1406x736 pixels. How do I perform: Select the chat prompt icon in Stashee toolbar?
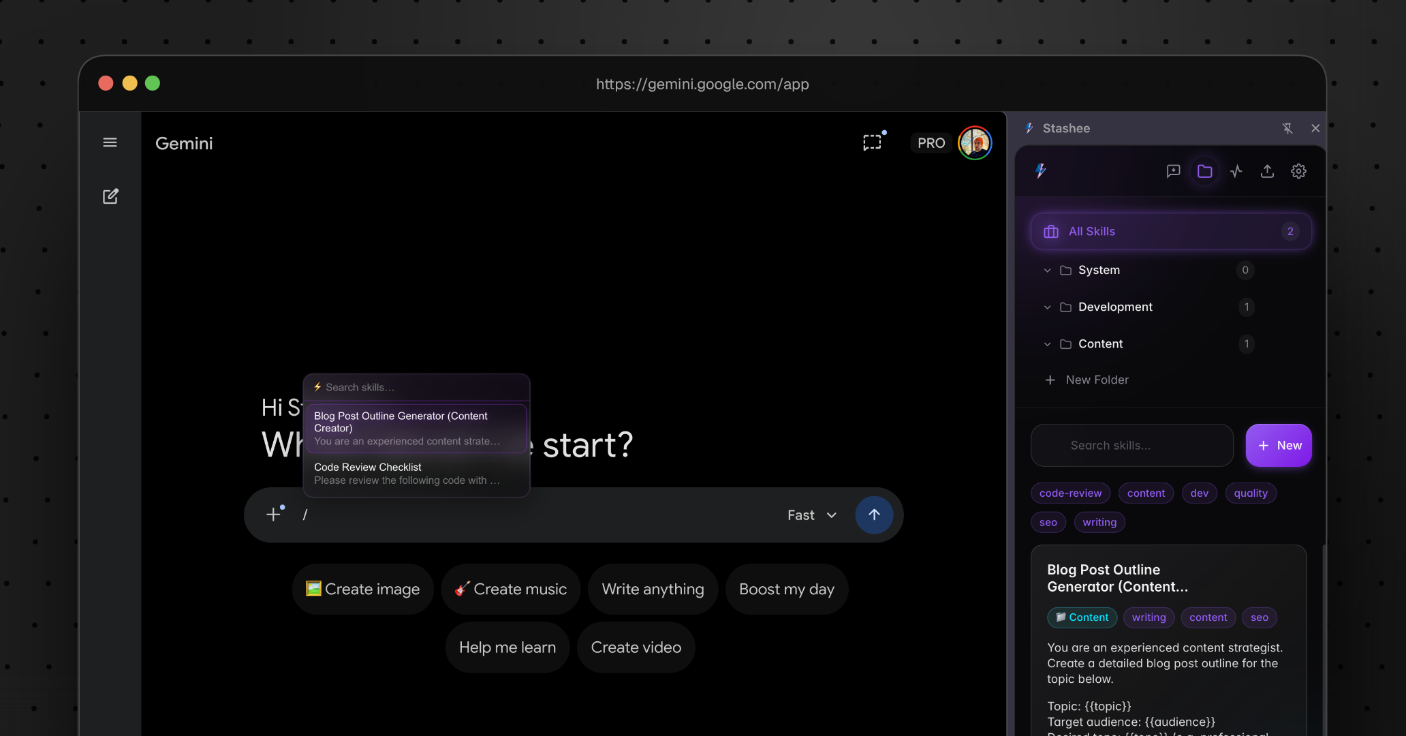(x=1173, y=171)
